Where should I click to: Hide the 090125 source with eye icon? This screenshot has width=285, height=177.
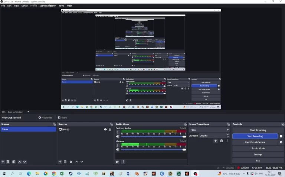pos(105,130)
